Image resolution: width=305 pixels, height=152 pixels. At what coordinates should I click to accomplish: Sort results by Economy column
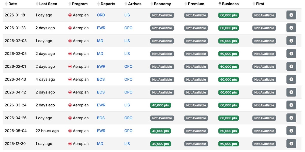162,4
